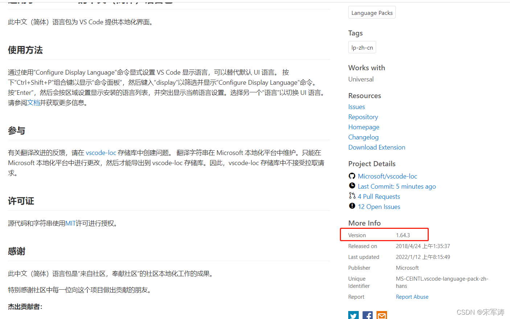Click the 参与 heading
The image size is (510, 319).
(x=17, y=130)
